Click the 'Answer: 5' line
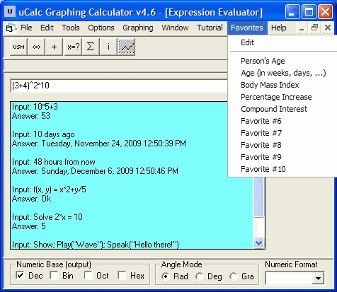Viewport: 337px width, 292px height. pos(29,226)
